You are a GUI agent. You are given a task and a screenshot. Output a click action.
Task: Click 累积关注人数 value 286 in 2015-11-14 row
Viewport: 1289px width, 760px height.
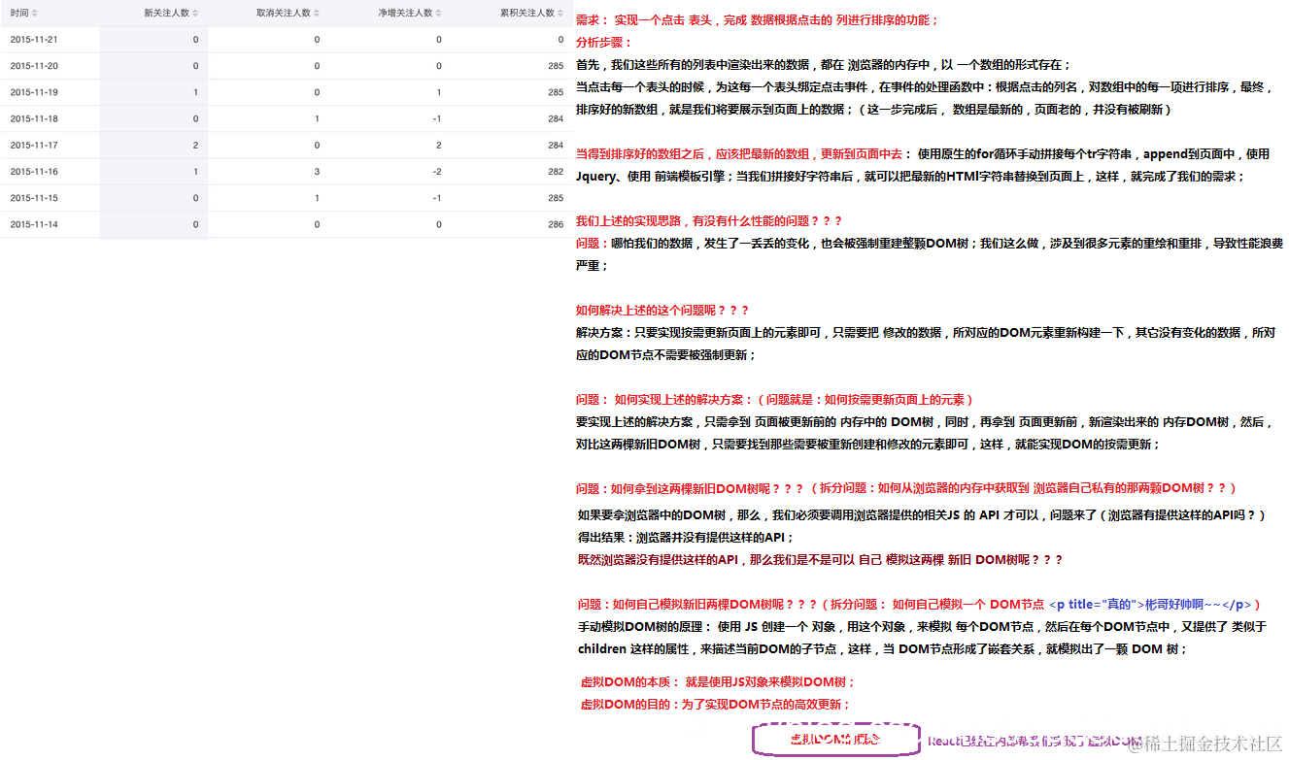click(556, 224)
